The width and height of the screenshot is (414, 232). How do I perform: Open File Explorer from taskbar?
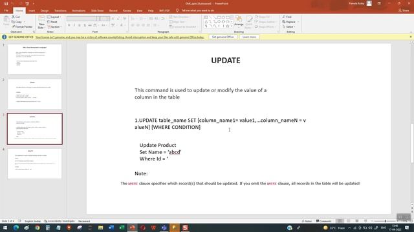101,227
